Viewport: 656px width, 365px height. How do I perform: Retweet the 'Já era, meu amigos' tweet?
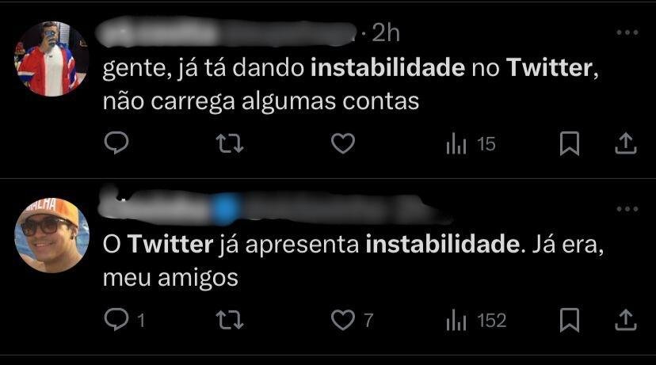(230, 320)
